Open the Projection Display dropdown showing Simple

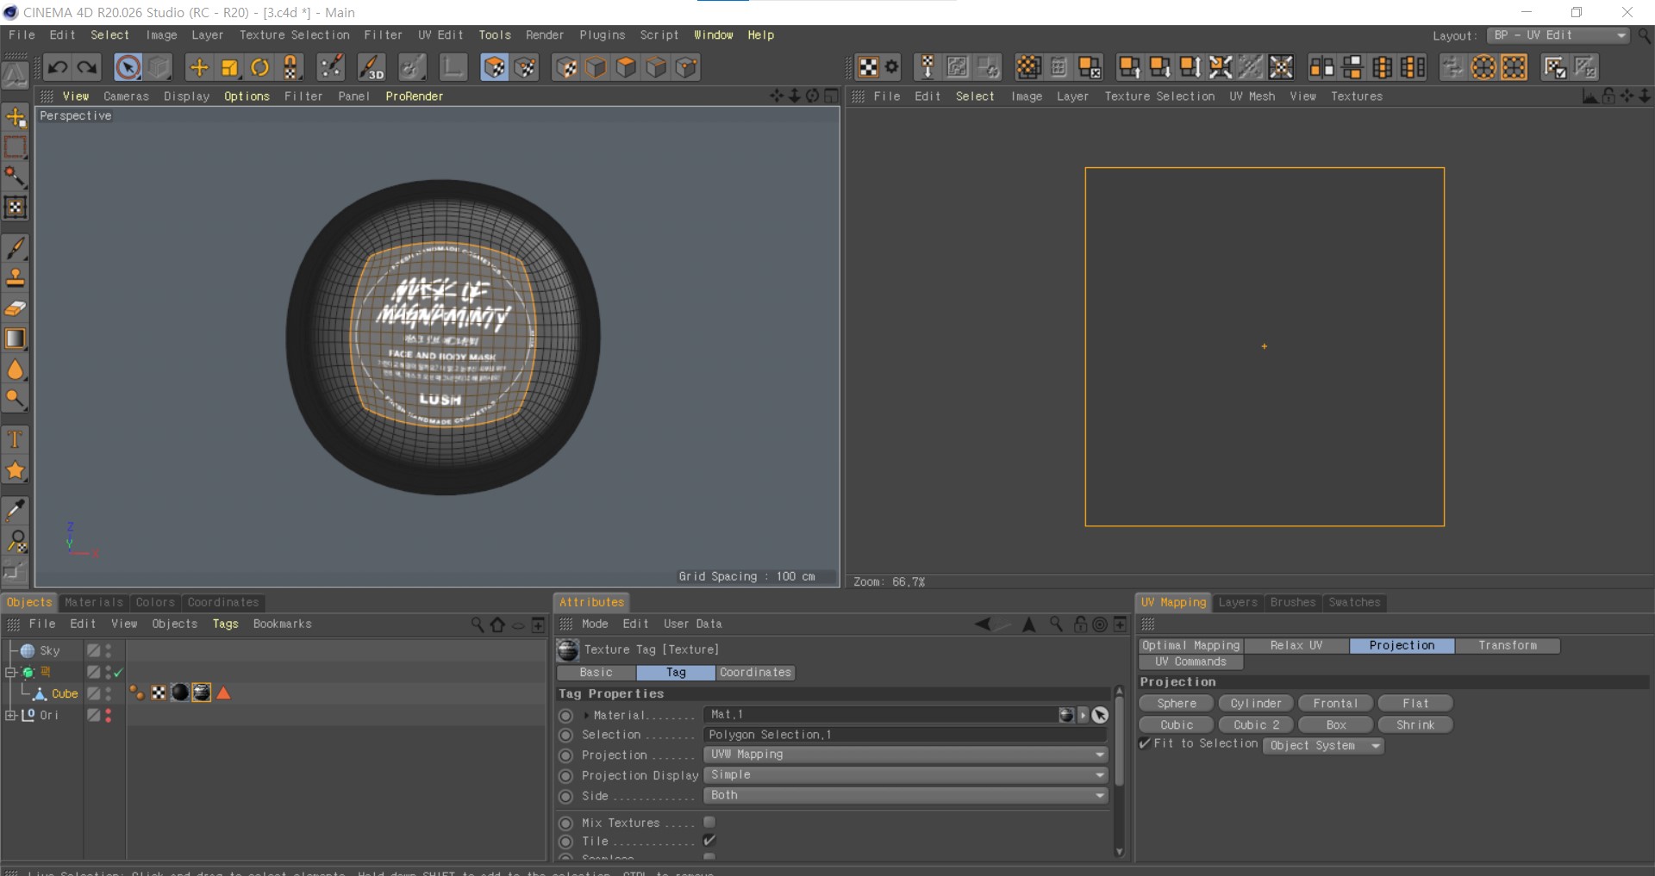click(907, 775)
